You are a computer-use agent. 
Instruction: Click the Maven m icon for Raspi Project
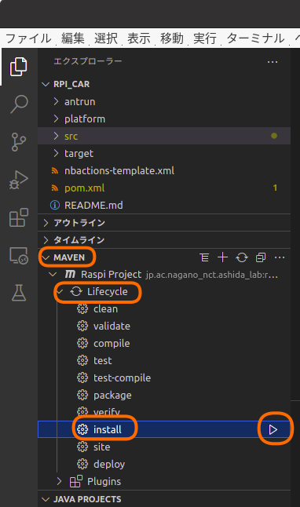click(70, 275)
